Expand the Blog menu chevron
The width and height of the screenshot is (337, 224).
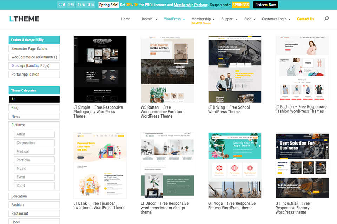(x=254, y=19)
